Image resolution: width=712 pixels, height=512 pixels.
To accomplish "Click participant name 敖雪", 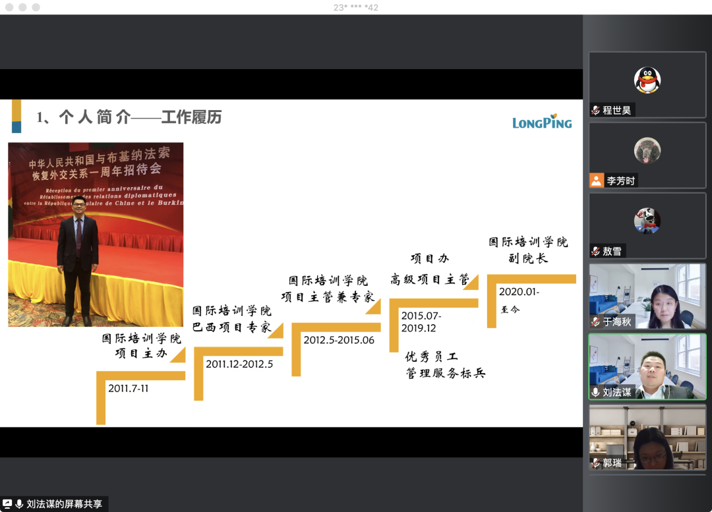I will [x=612, y=251].
